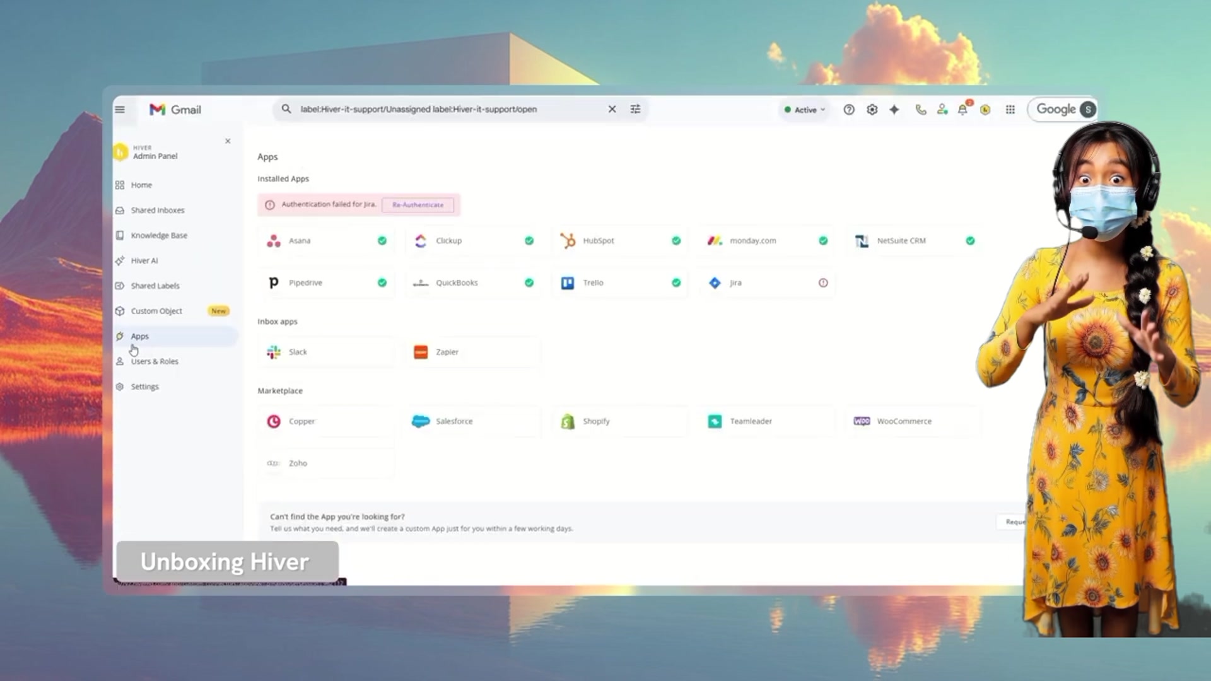Viewport: 1211px width, 681px height.
Task: Click the 'Installed Apps' heading text
Action: (x=283, y=179)
